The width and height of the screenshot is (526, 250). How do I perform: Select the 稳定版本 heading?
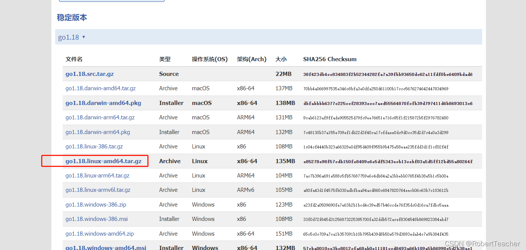click(x=72, y=17)
